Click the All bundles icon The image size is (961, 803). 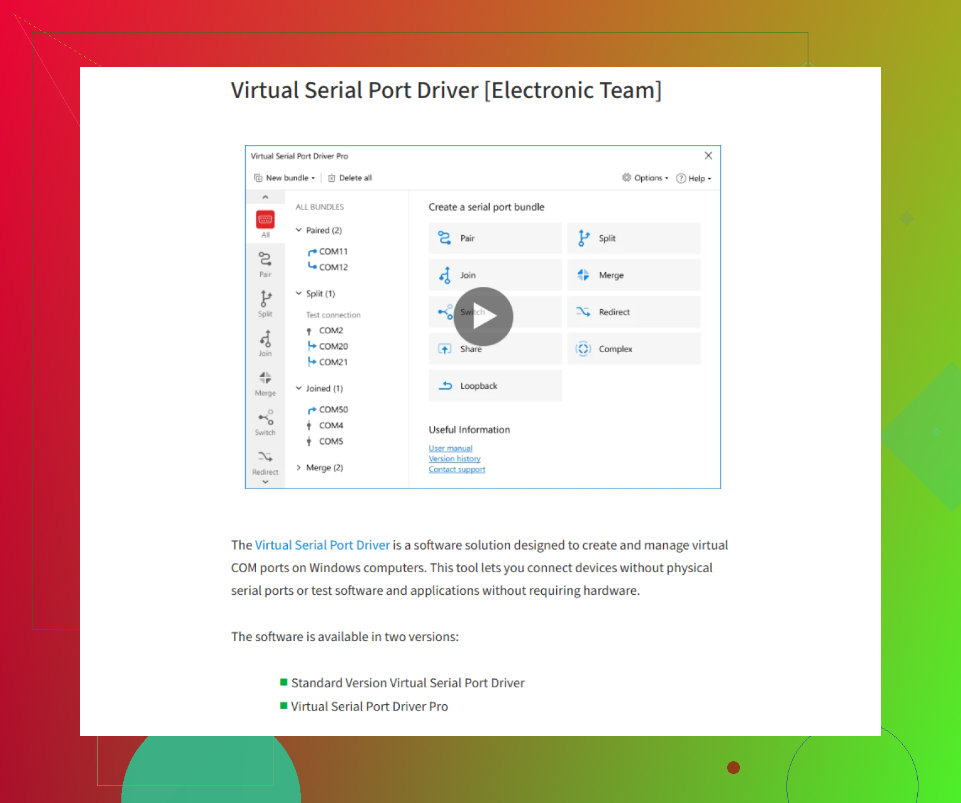point(265,222)
